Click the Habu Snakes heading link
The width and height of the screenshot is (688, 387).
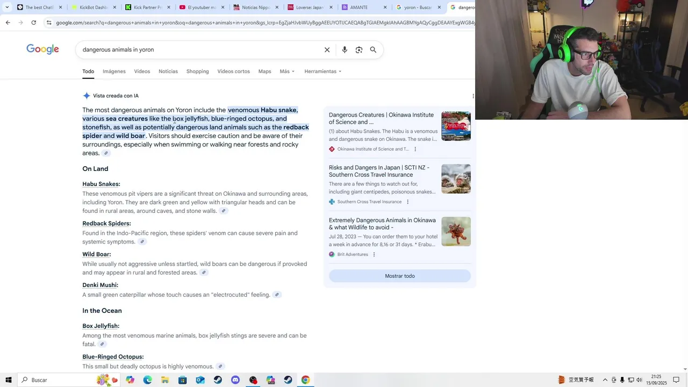click(101, 184)
